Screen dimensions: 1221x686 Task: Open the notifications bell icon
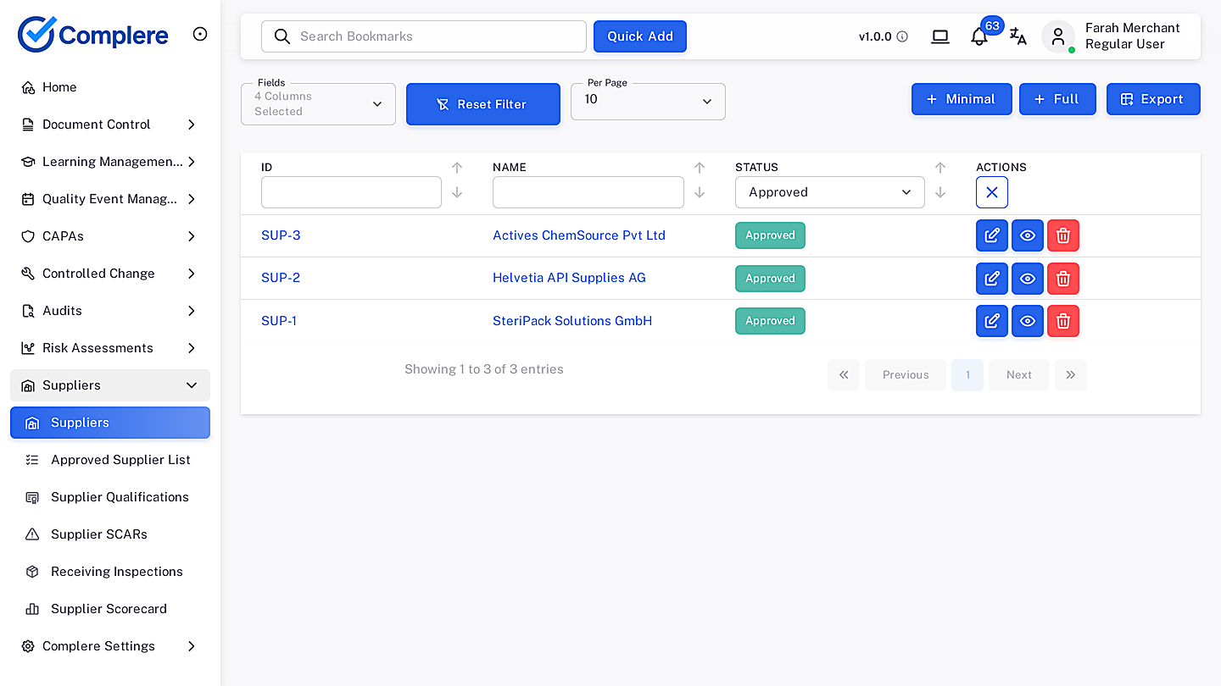[x=979, y=36]
